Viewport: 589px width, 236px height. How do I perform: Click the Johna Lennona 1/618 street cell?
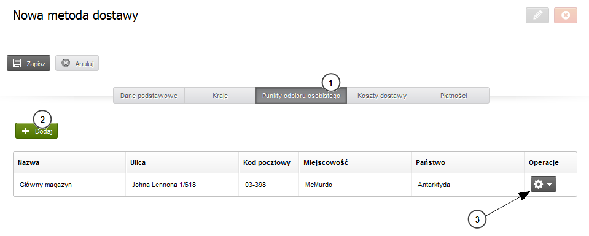[x=164, y=185]
